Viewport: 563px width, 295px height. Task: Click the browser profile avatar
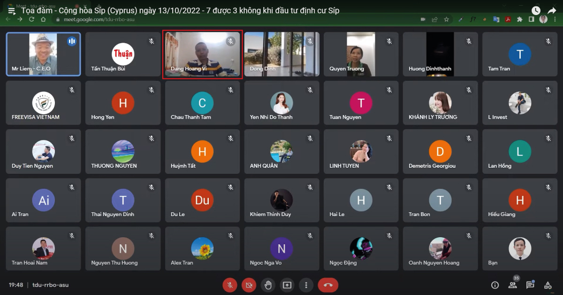tap(543, 19)
